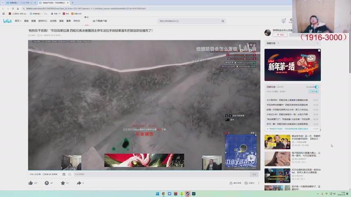This screenshot has height=197, width=351.
Task: Go to the browser home page icon
Action: pos(18,8)
